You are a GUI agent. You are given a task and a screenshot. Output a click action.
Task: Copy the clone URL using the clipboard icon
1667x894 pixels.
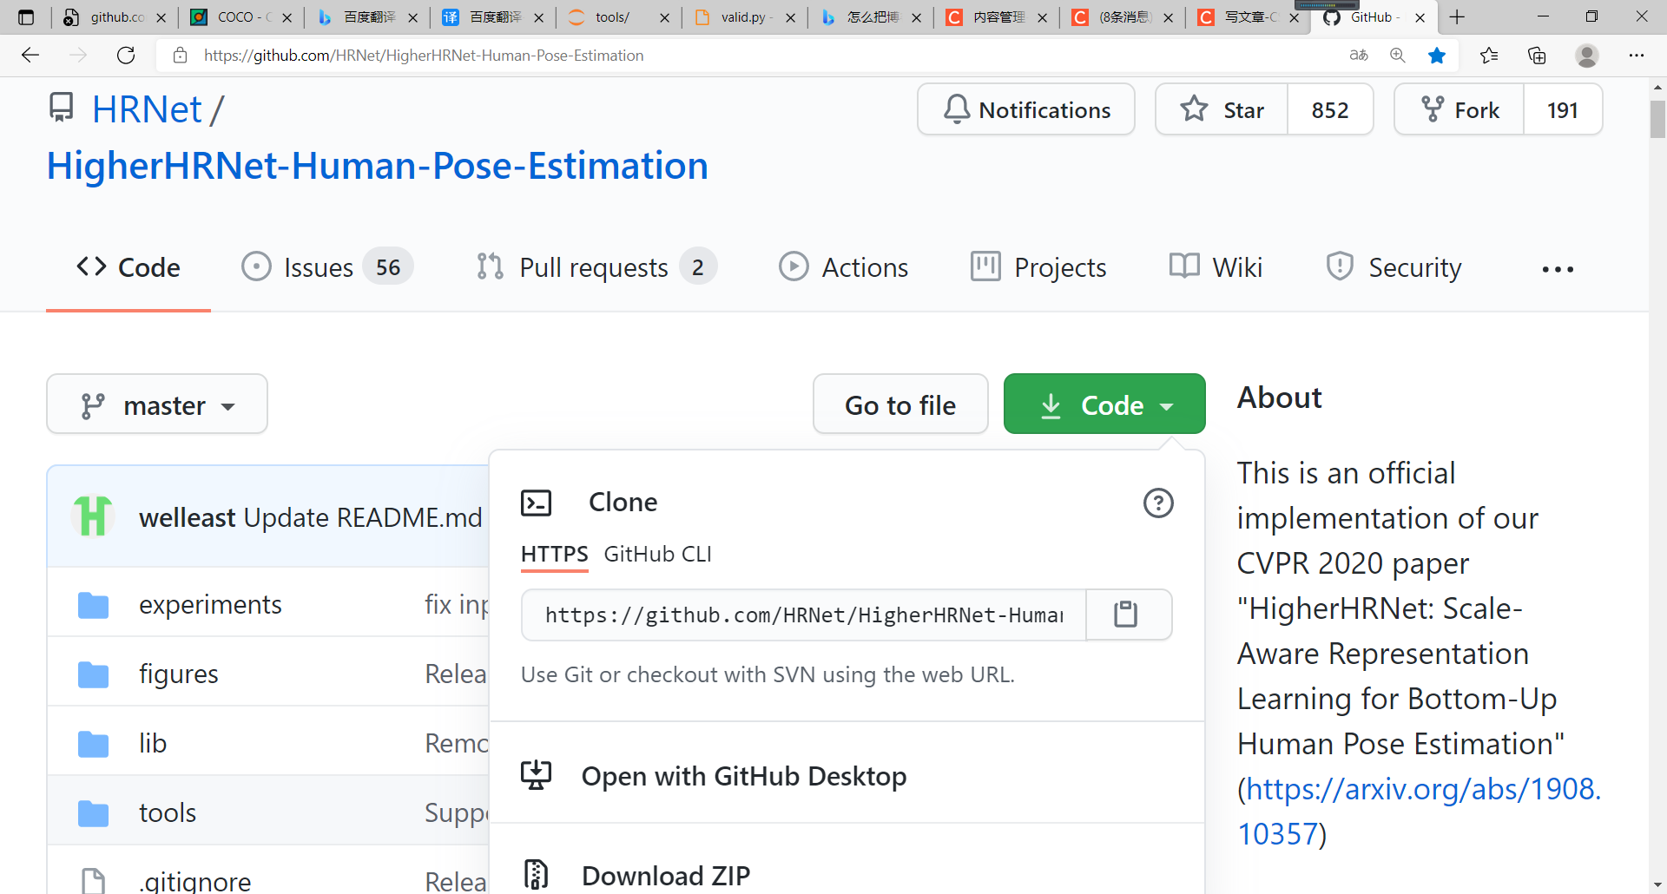pyautogui.click(x=1126, y=615)
